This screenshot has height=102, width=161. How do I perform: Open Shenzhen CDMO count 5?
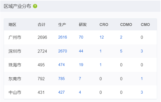click(121, 51)
